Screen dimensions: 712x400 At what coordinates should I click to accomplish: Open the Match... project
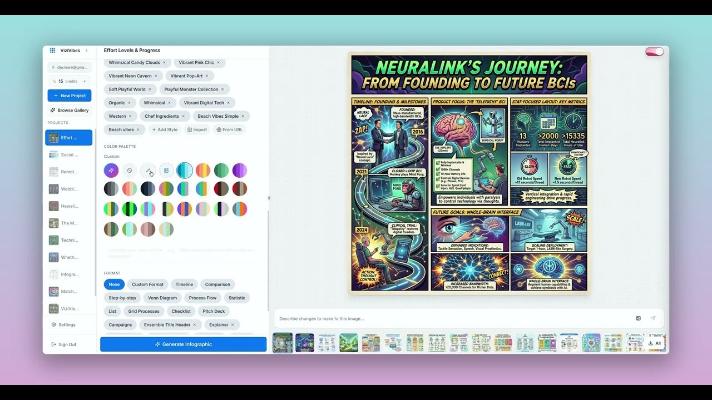tap(69, 291)
